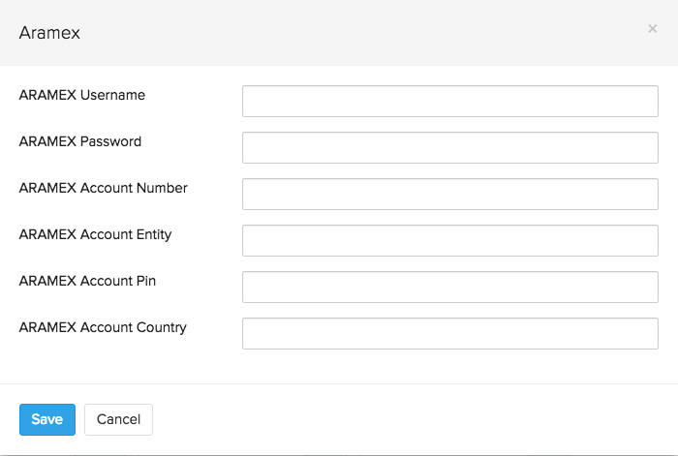Click the ARAMEX Username input field
Screen dimensions: 678x456
point(449,101)
